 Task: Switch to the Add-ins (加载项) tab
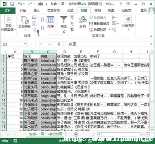[x=126, y=10]
